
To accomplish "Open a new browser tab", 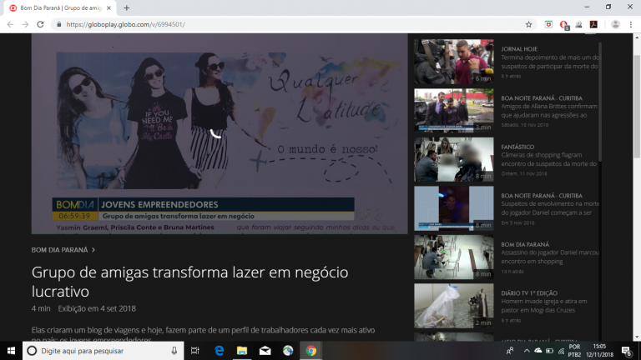I will (126, 7).
